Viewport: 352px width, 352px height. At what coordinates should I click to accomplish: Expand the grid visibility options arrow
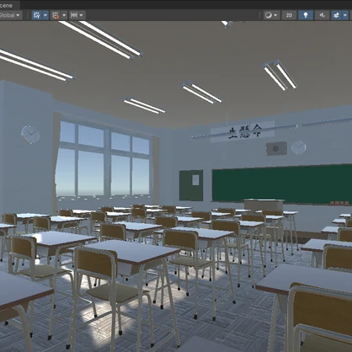[x=45, y=15]
